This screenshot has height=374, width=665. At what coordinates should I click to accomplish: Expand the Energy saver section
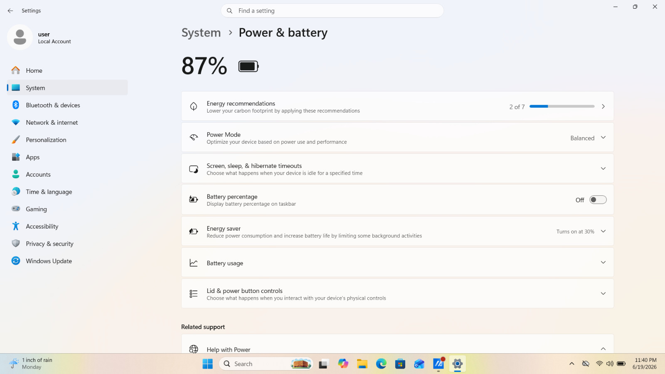click(603, 231)
